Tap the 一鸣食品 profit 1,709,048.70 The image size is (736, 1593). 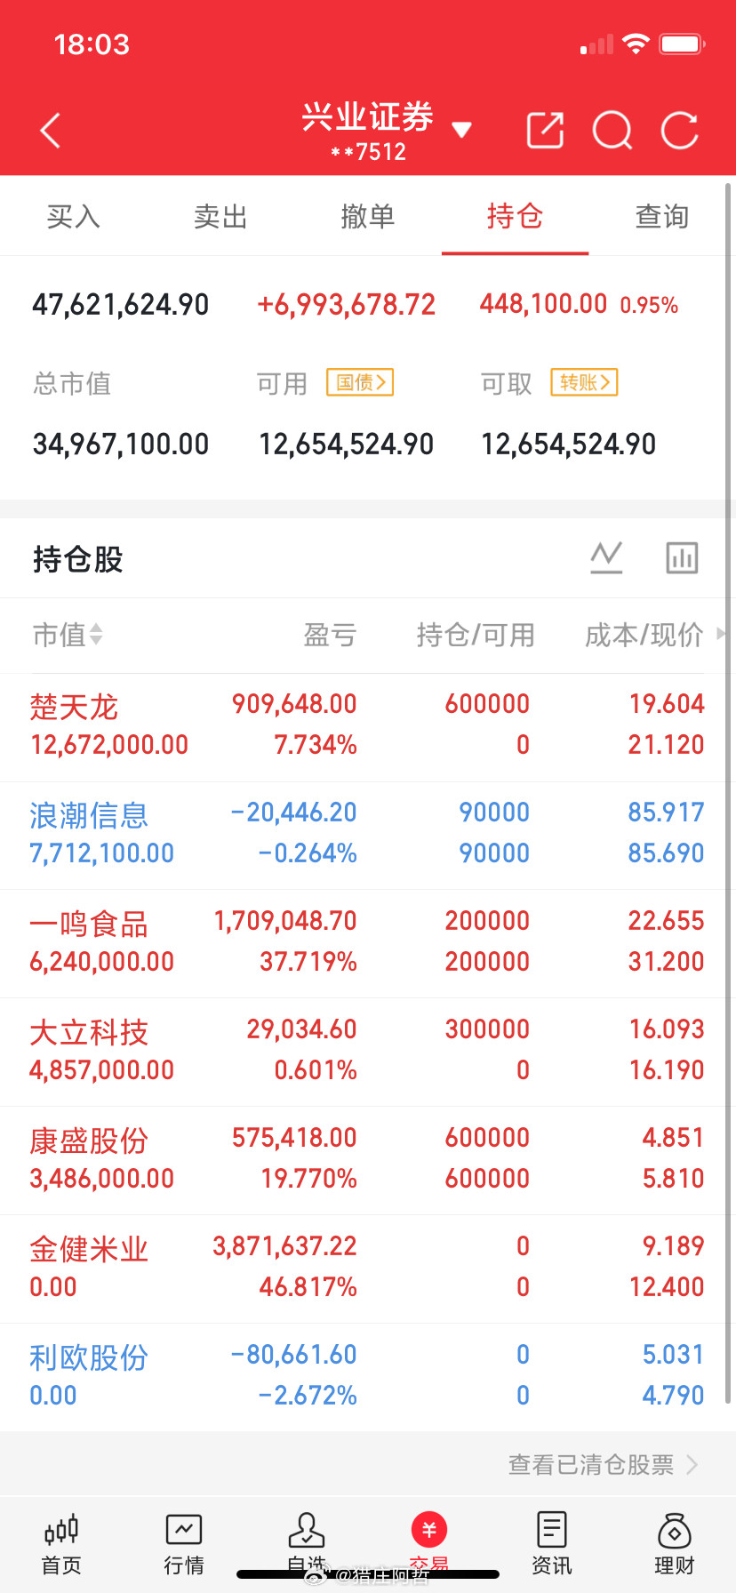pyautogui.click(x=285, y=921)
